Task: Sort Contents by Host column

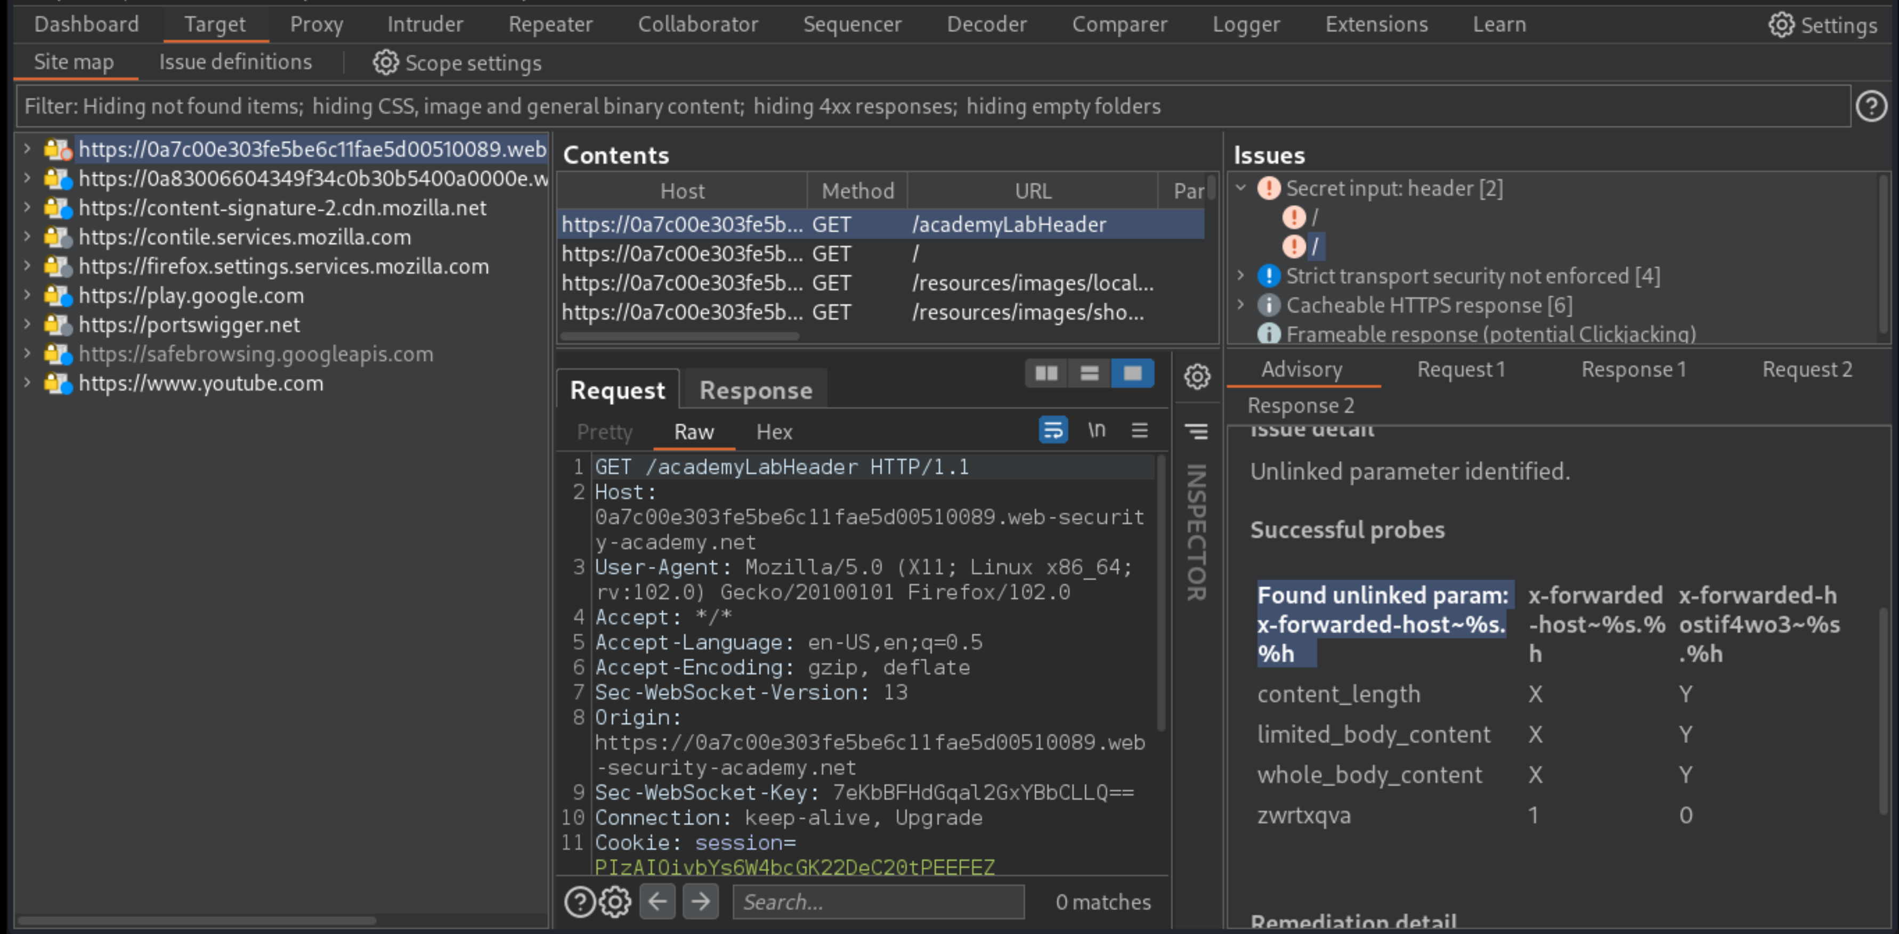Action: click(683, 191)
